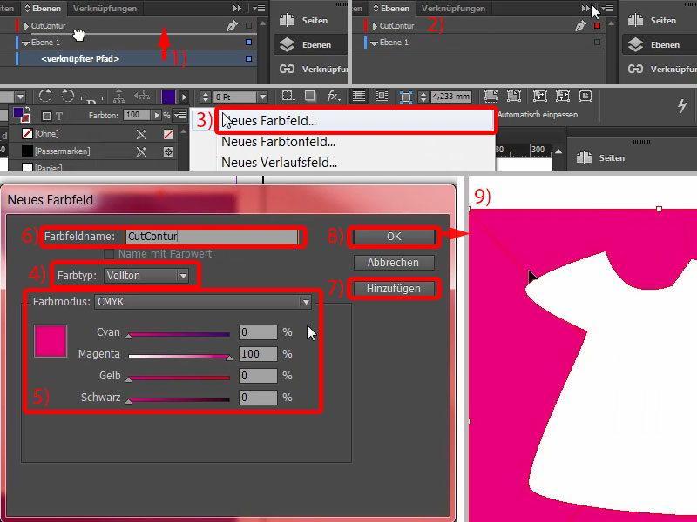Open arrow beside stroke color swatch
Viewport: 697px width, 522px height.
184,97
